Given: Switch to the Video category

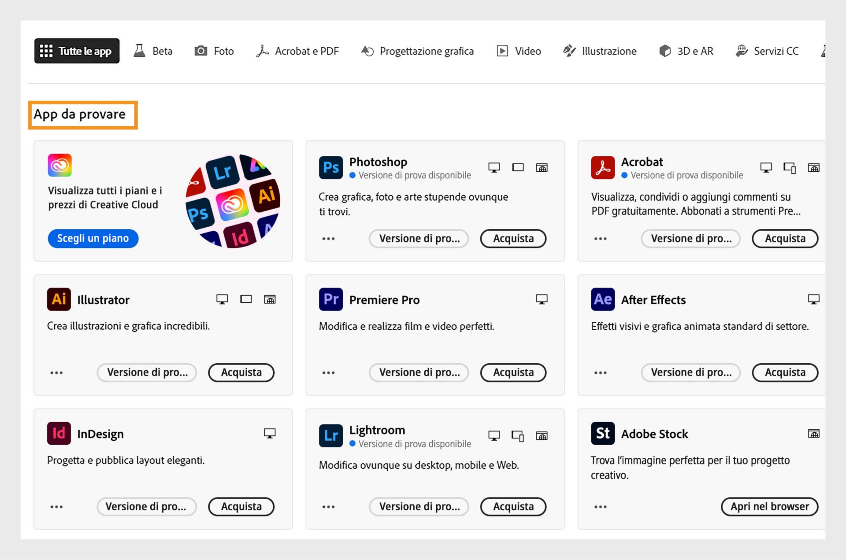Looking at the screenshot, I should click(x=519, y=51).
